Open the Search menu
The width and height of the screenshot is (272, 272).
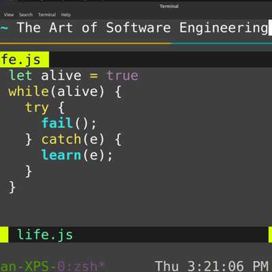[x=26, y=15]
